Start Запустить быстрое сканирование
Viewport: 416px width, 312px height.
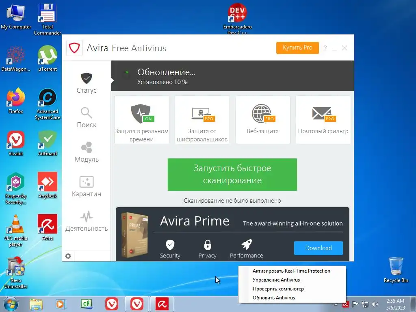click(x=232, y=175)
